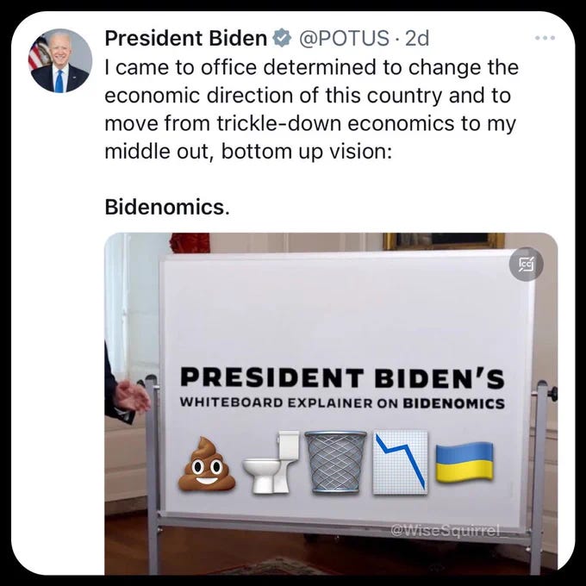Click the tweet text about trickle-down economics

(x=312, y=109)
